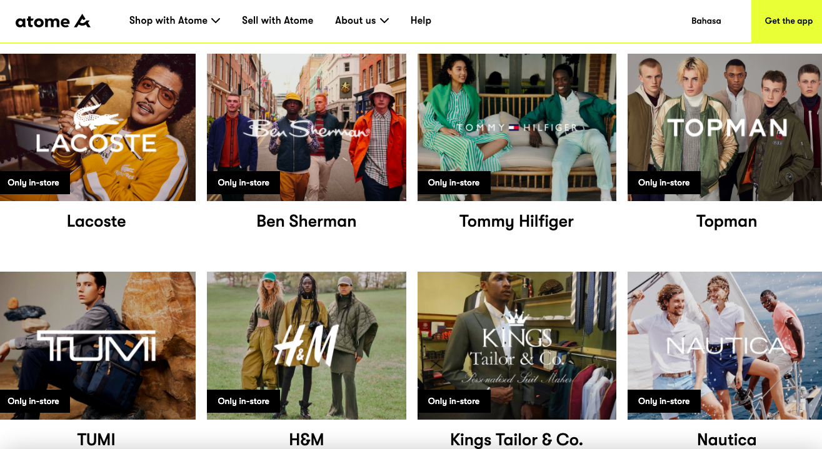The image size is (822, 449).
Task: Click the Ben Sherman title text
Action: click(x=306, y=221)
